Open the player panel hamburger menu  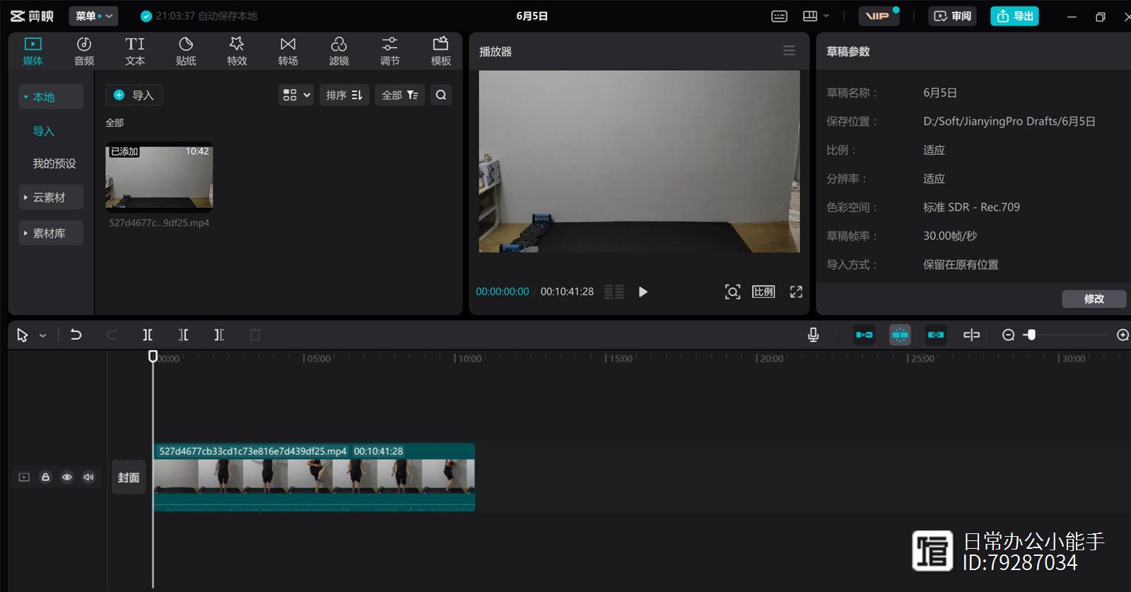(x=789, y=51)
